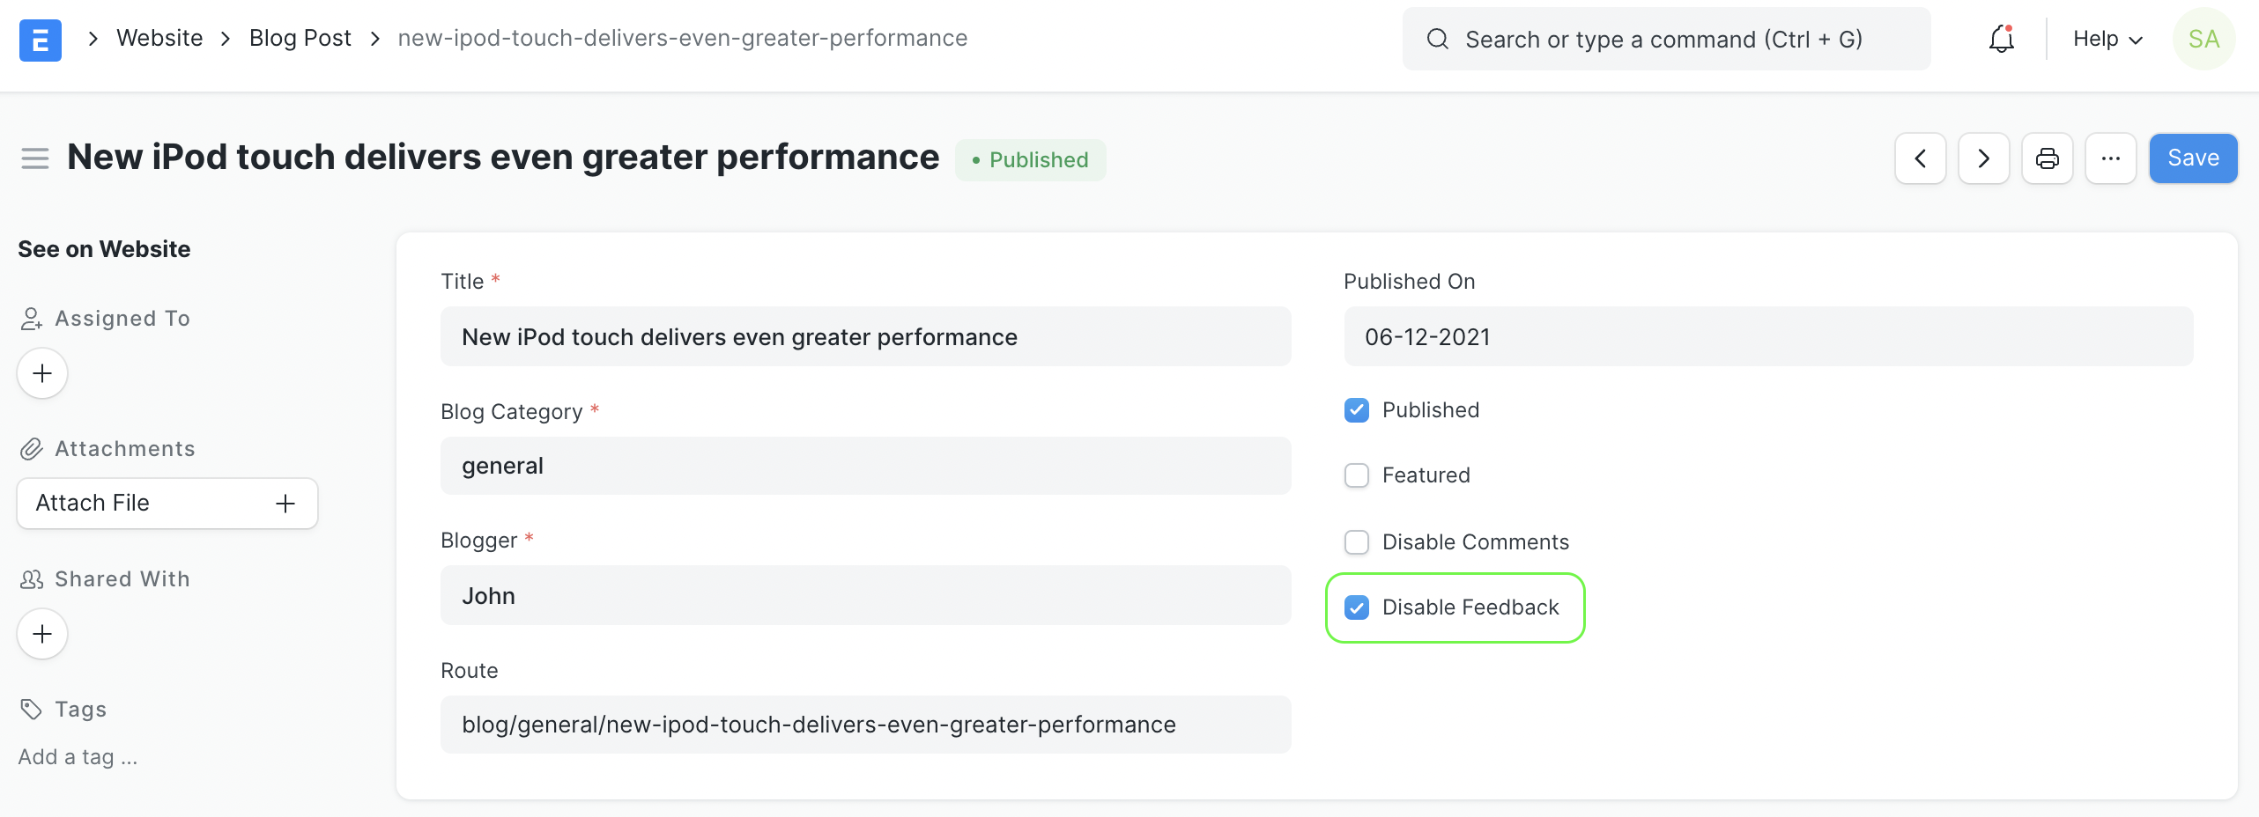Expand the Help dropdown
Image resolution: width=2259 pixels, height=817 pixels.
coord(2107,40)
